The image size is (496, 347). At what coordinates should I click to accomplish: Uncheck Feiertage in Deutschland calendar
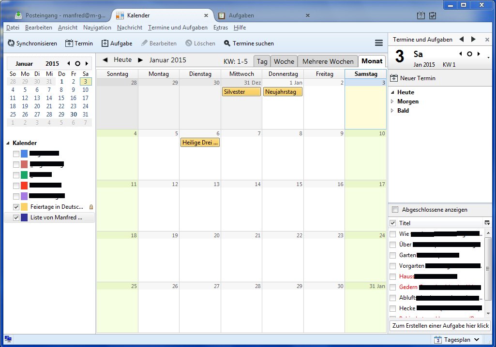[x=16, y=207]
